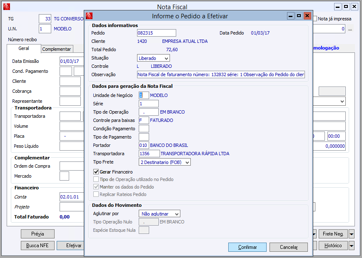Minimize the Informe o Pedido dialog
This screenshot has width=362, height=258.
click(x=291, y=16)
